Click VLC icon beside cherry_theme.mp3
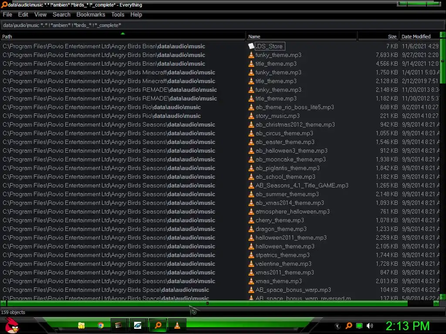Screen dimensions: 446x334 251,220
